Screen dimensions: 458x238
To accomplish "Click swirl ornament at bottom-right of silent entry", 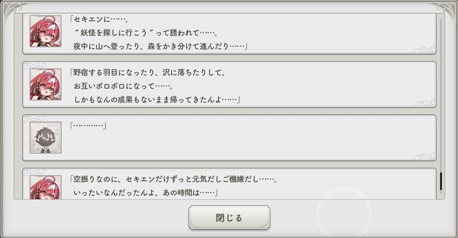I will pos(424,156).
